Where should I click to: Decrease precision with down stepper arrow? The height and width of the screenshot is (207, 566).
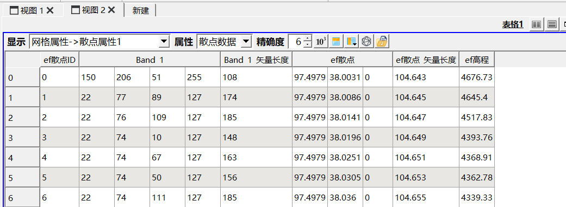coord(307,45)
